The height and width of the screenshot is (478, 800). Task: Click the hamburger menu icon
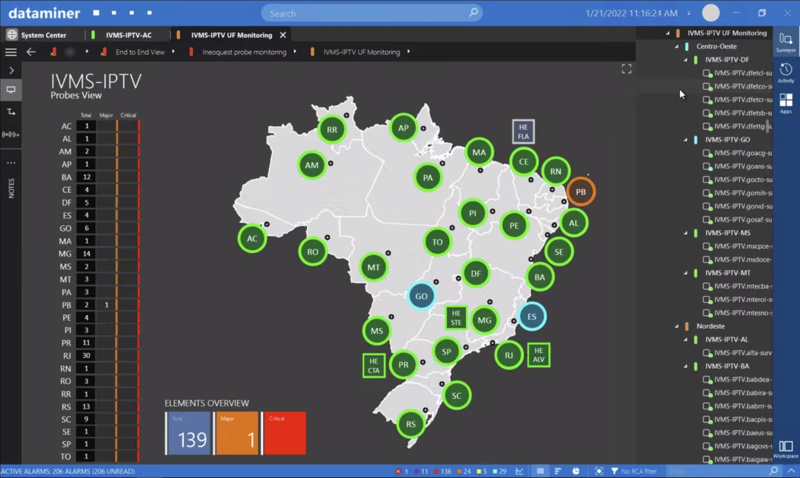click(x=11, y=52)
